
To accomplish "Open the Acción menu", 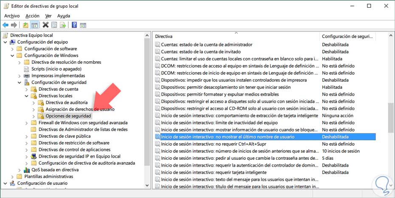I will click(x=32, y=16).
